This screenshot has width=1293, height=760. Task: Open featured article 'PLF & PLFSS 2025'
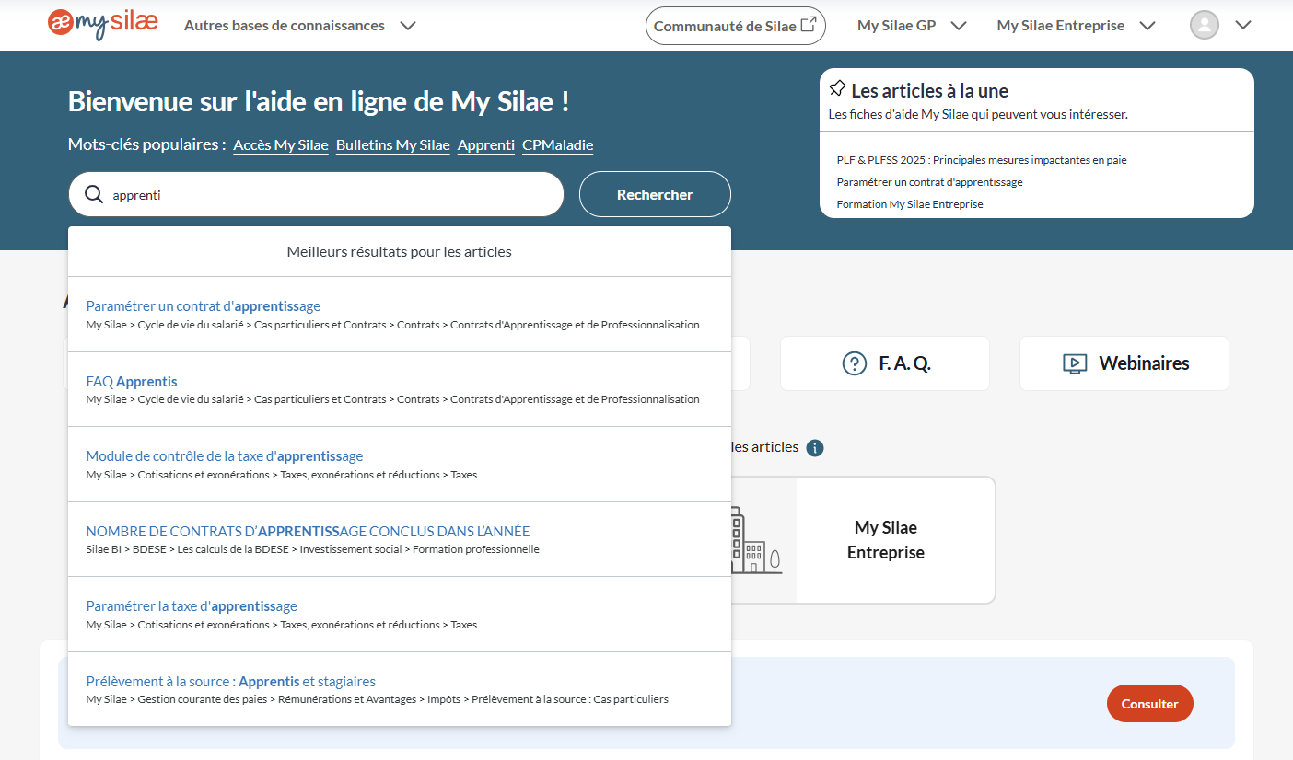[x=981, y=160]
